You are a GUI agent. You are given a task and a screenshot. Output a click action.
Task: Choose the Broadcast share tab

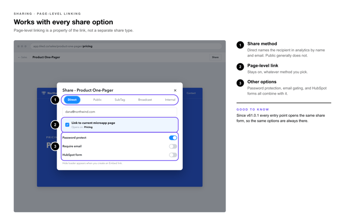145,100
